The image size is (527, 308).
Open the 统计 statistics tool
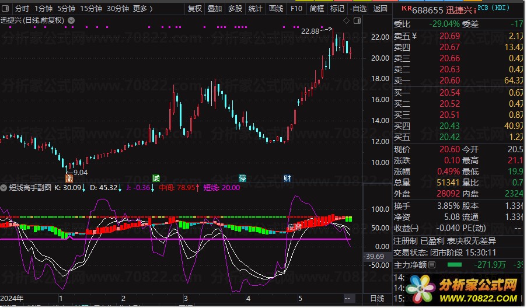pos(255,8)
